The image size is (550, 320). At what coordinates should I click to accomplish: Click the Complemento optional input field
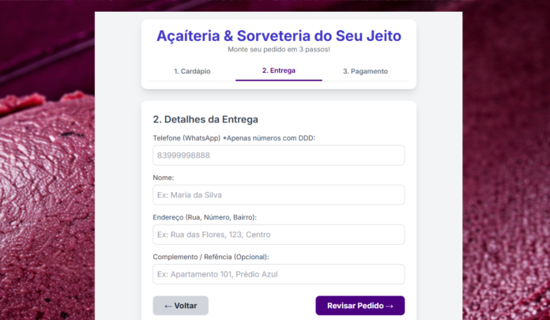point(279,274)
